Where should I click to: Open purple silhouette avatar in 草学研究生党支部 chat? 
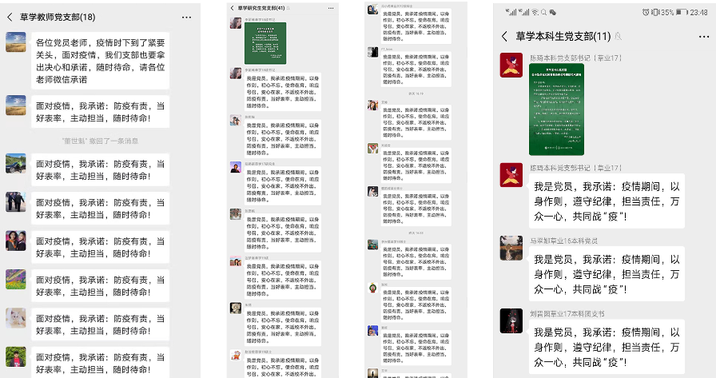pyautogui.click(x=236, y=167)
